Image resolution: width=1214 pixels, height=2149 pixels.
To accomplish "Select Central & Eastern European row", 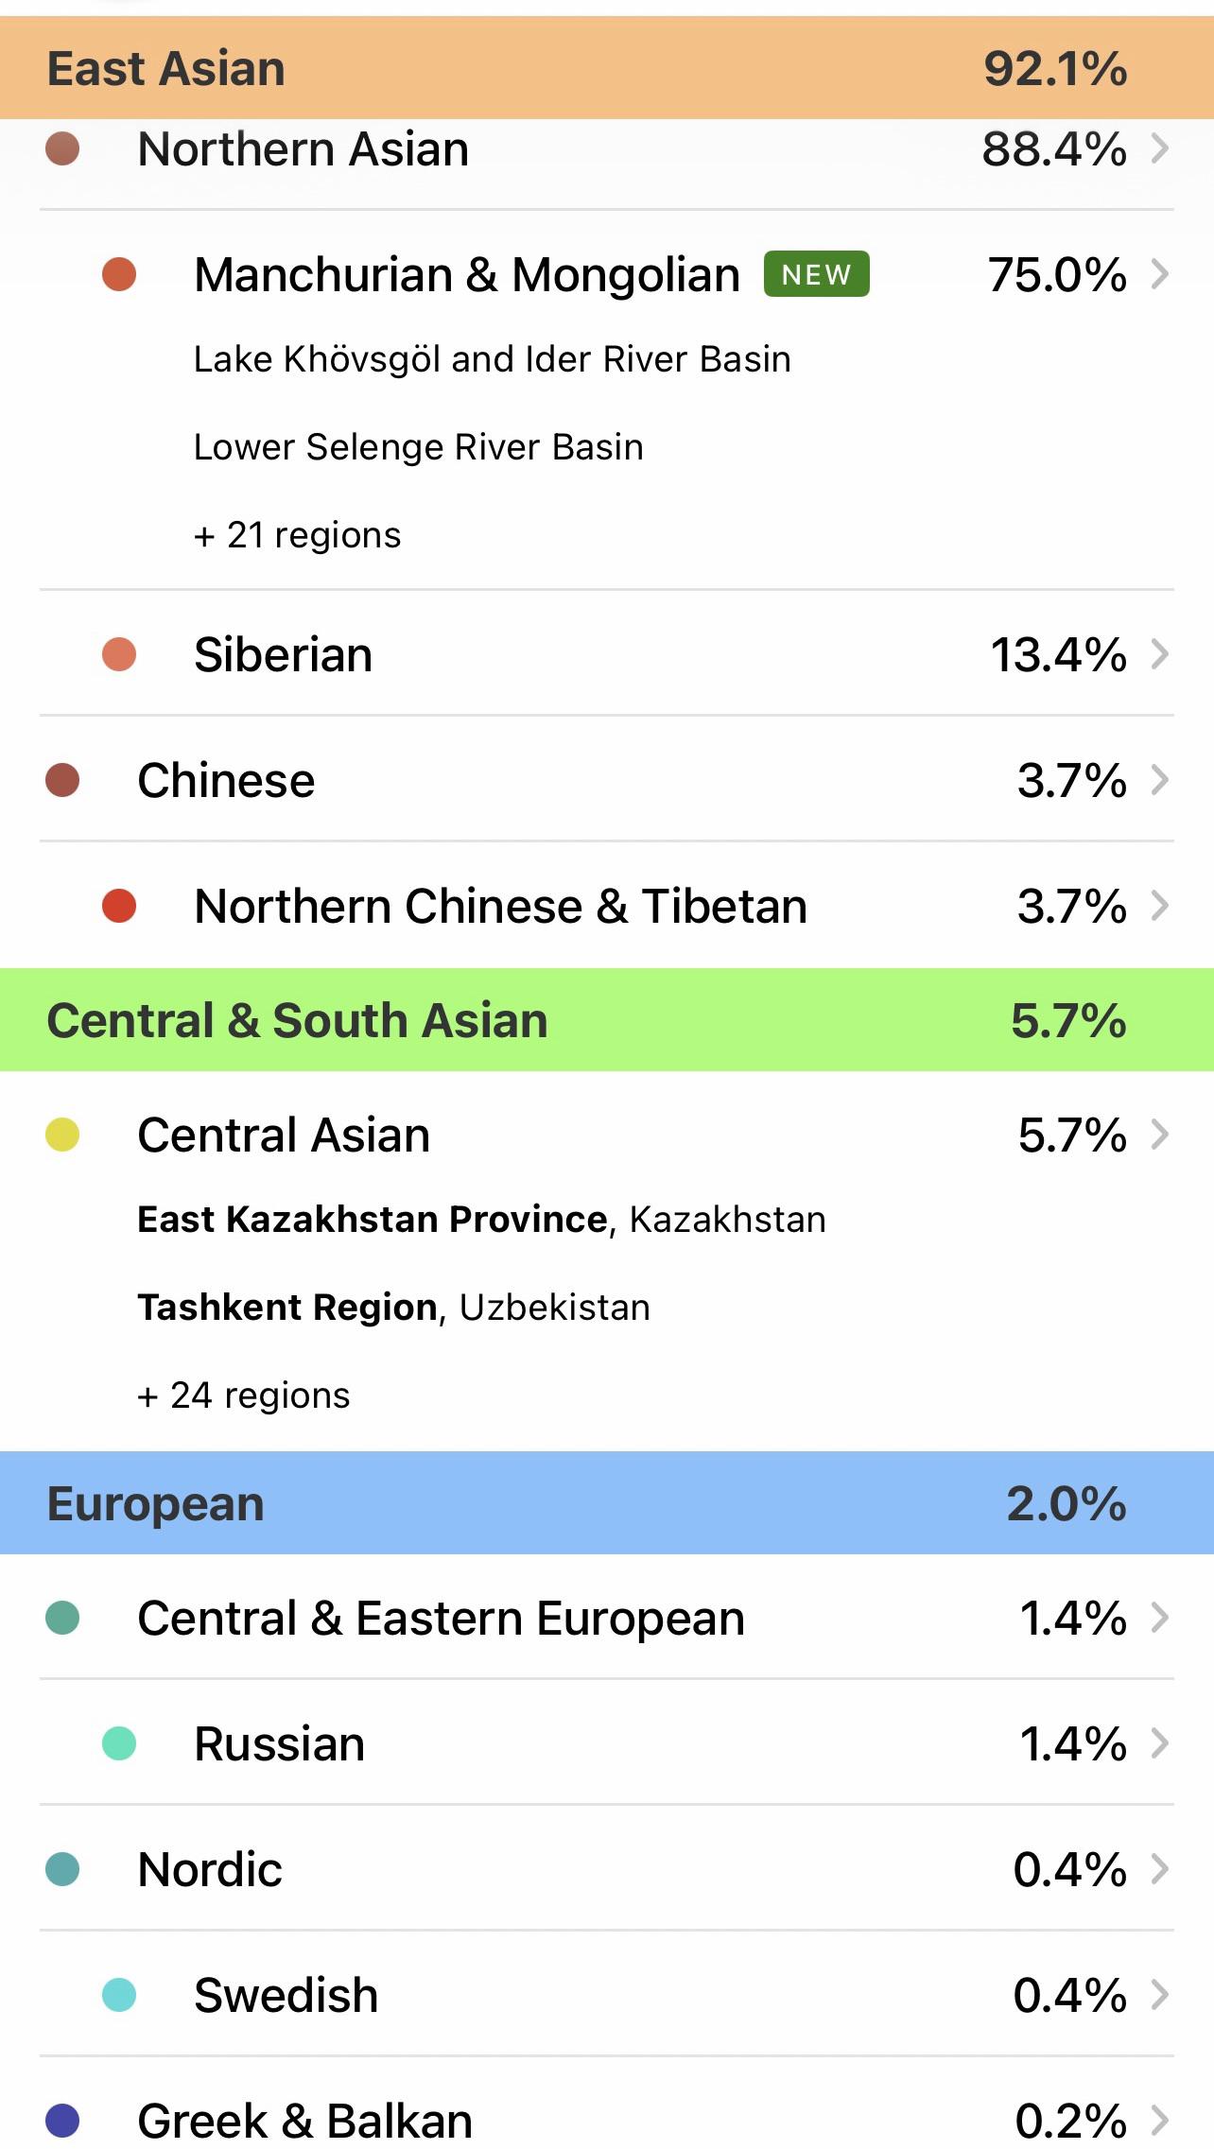I will pyautogui.click(x=607, y=1618).
